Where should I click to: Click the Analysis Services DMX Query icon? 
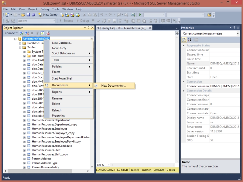(72, 15)
